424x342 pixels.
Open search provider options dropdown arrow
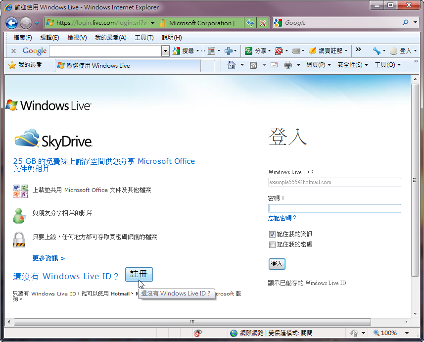pos(416,23)
